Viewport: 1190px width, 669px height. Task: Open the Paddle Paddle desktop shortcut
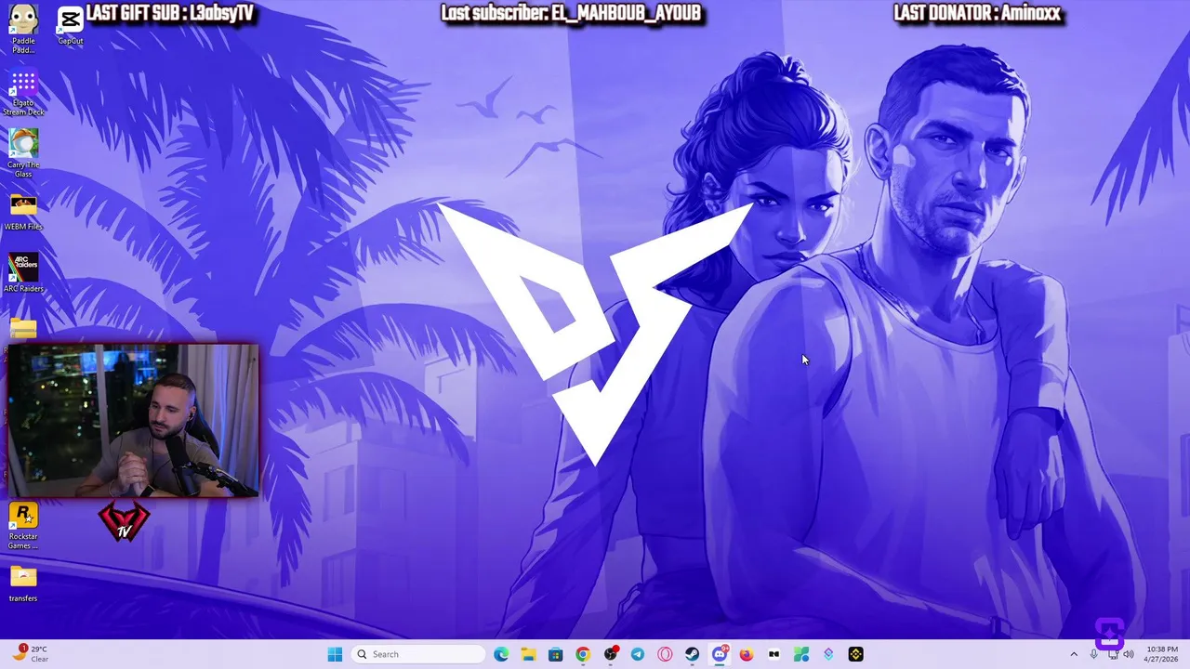point(23,28)
